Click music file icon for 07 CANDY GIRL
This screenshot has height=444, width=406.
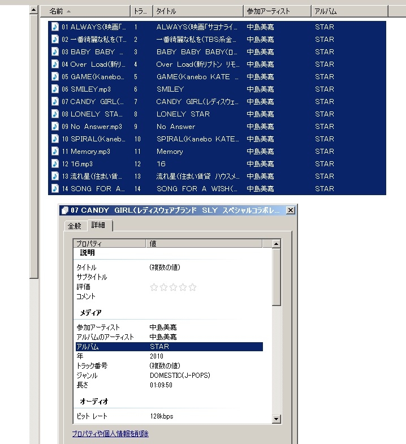[55, 101]
